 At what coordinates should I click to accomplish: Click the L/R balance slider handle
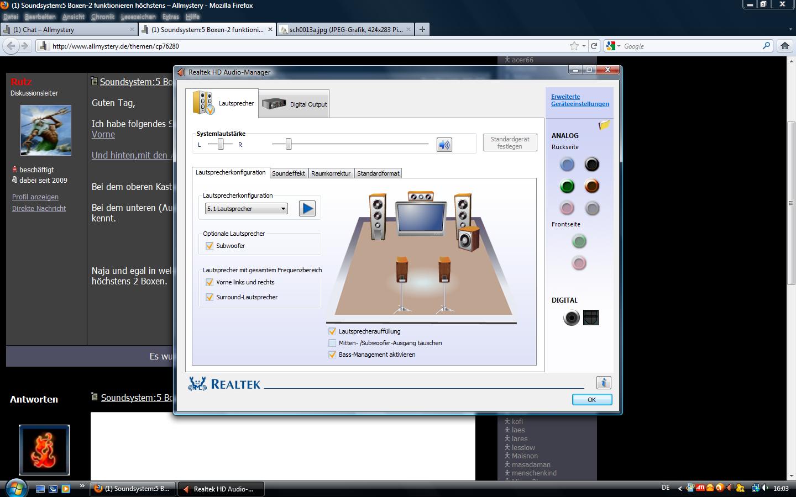click(x=221, y=144)
